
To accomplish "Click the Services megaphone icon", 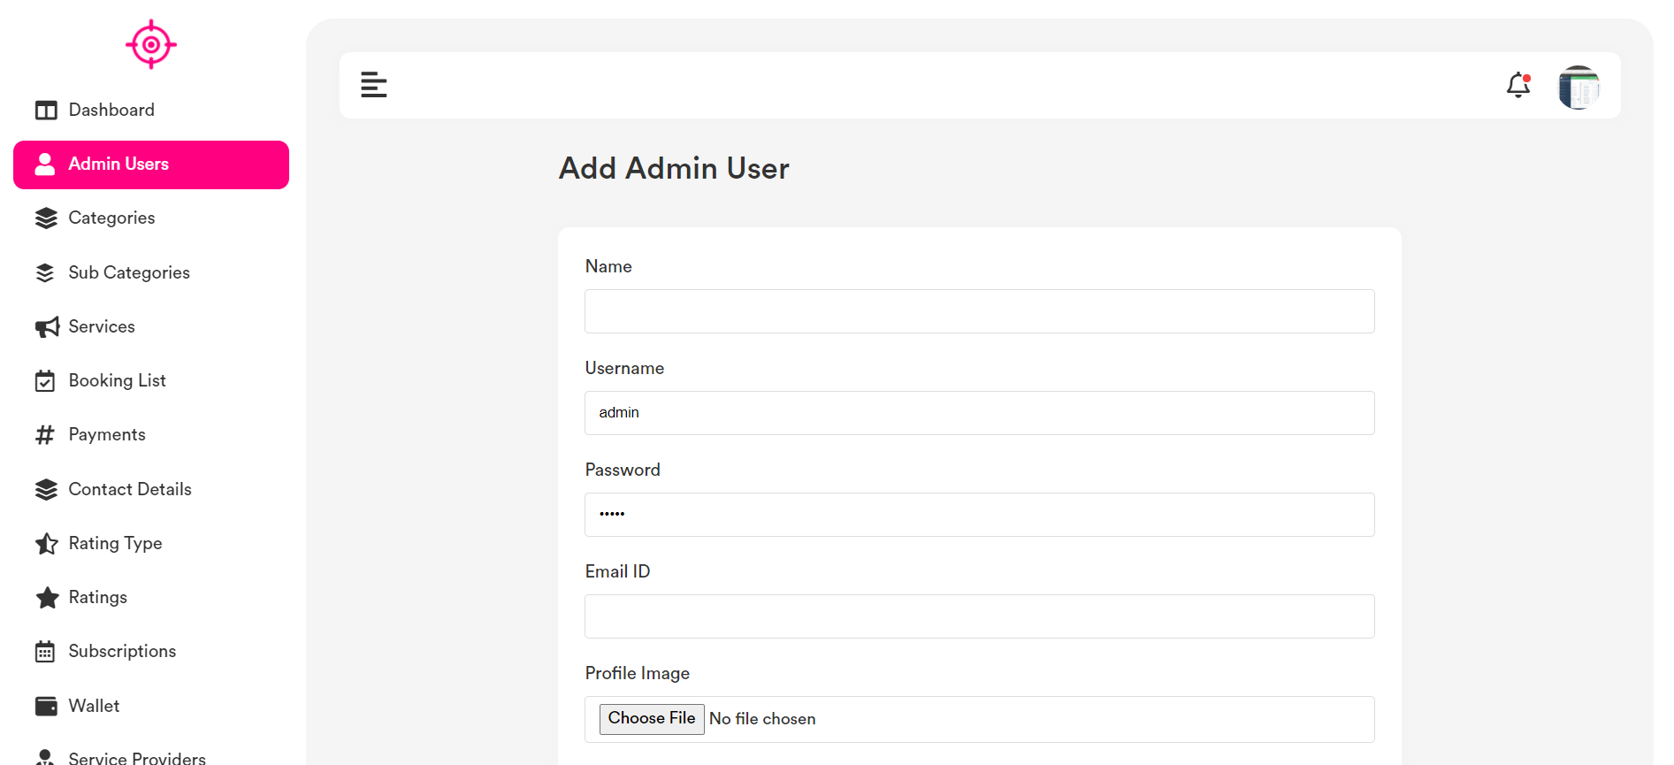I will tap(47, 327).
